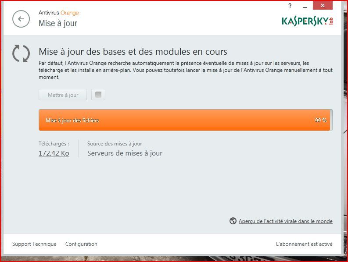Click Mise à jour des fichiers label
This screenshot has height=262, width=348.
click(72, 120)
